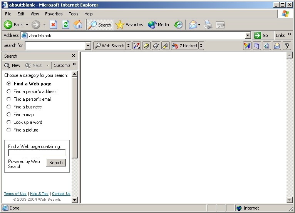Toggle the Search pane magnifier button
This screenshot has width=295, height=213.
pos(100,25)
